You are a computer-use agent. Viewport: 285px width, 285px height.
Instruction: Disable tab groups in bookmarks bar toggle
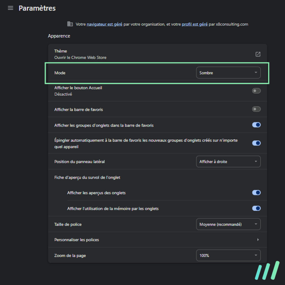256,125
